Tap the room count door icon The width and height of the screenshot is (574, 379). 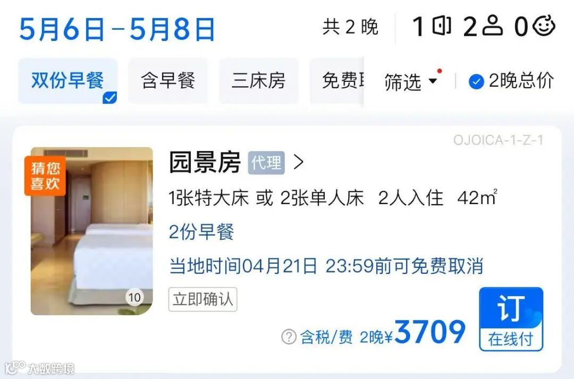pyautogui.click(x=442, y=26)
